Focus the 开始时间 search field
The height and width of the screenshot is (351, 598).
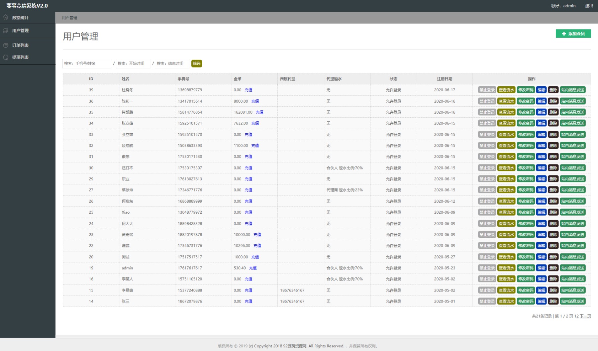(133, 64)
